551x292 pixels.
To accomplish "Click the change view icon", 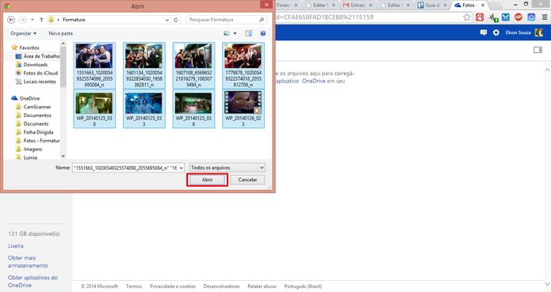I will pyautogui.click(x=226, y=33).
